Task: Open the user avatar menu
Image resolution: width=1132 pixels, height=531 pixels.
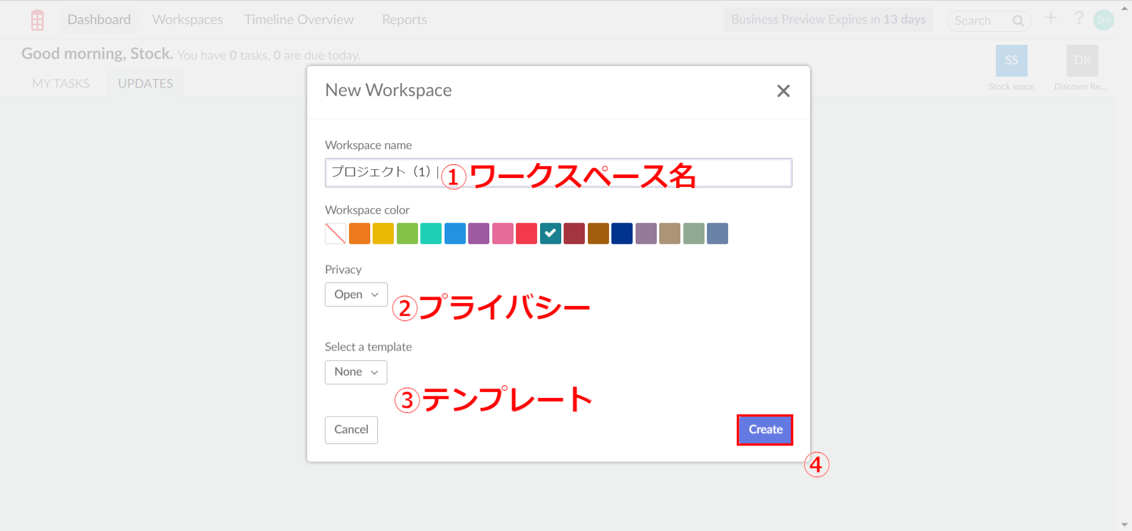Action: click(x=1104, y=20)
